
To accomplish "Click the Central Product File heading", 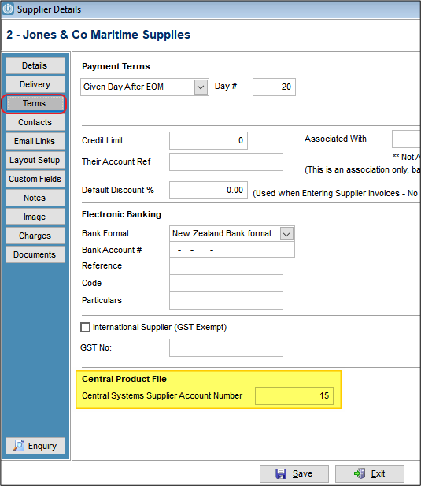I will 124,379.
